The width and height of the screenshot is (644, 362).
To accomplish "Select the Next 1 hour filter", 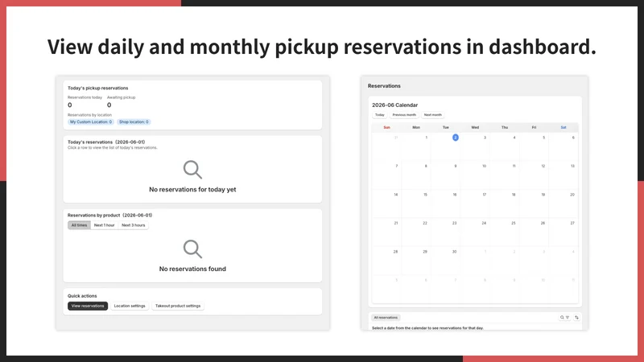I will pyautogui.click(x=105, y=225).
